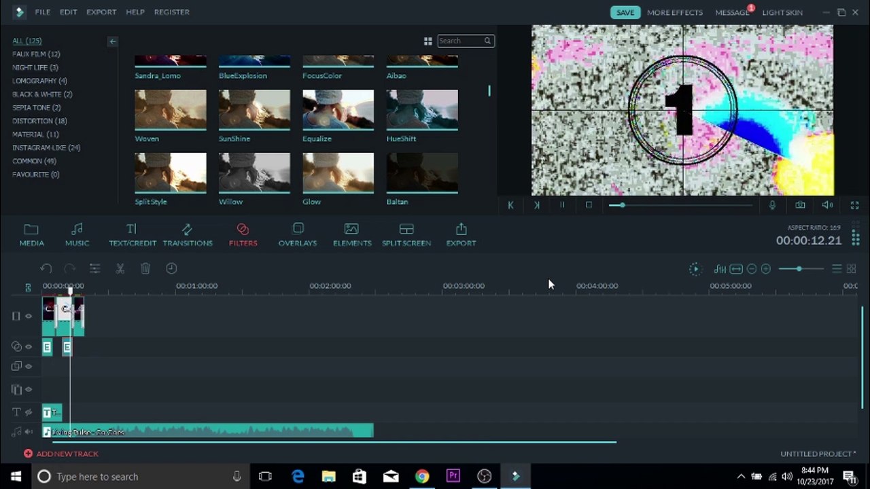This screenshot has height=489, width=870.
Task: Pause the preview playback
Action: tap(562, 205)
